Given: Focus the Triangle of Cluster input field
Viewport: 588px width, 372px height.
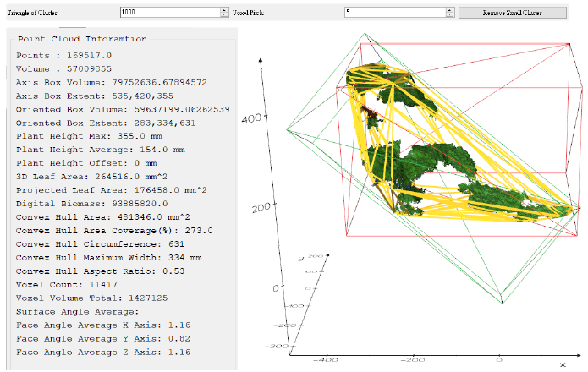Looking at the screenshot, I should [x=171, y=12].
